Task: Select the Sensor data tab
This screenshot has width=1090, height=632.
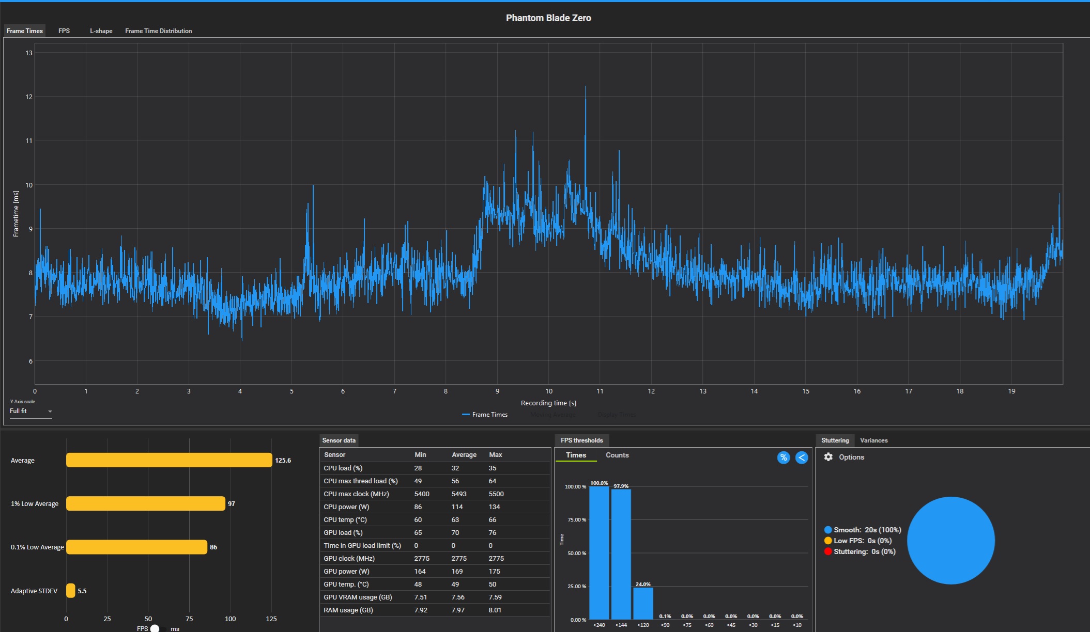Action: pyautogui.click(x=339, y=440)
